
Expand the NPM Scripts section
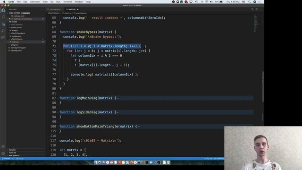coord(14,155)
